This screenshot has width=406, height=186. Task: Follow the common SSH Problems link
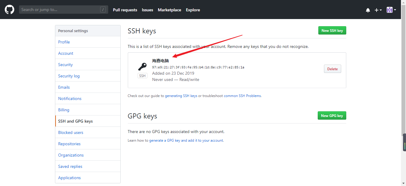pyautogui.click(x=242, y=96)
